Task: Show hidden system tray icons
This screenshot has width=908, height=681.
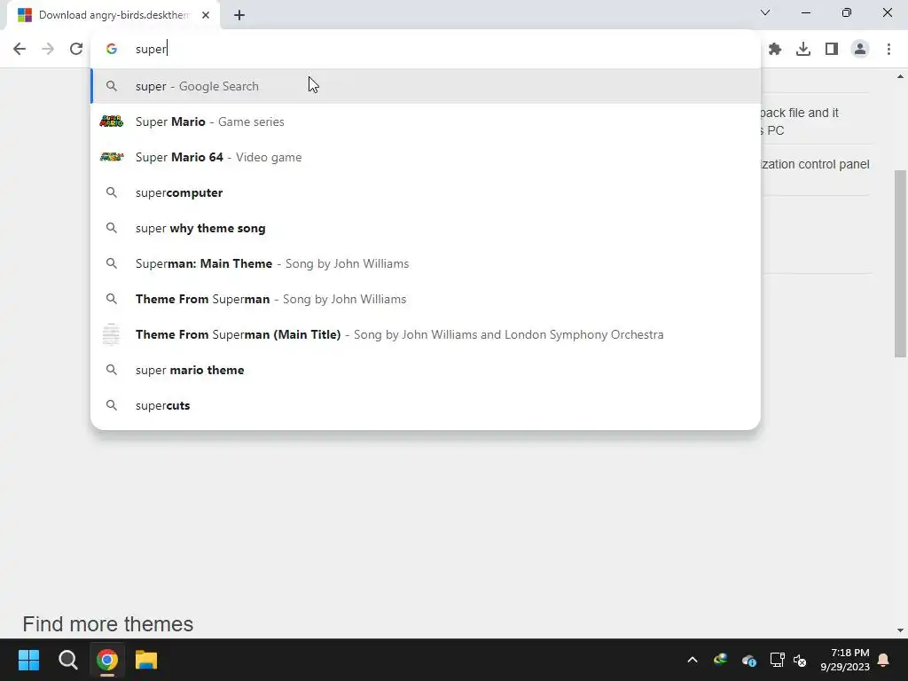Action: pyautogui.click(x=692, y=660)
